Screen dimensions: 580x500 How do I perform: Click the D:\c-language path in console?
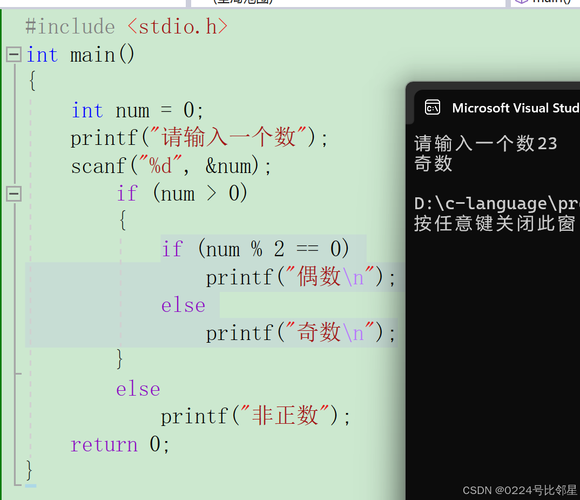click(497, 204)
